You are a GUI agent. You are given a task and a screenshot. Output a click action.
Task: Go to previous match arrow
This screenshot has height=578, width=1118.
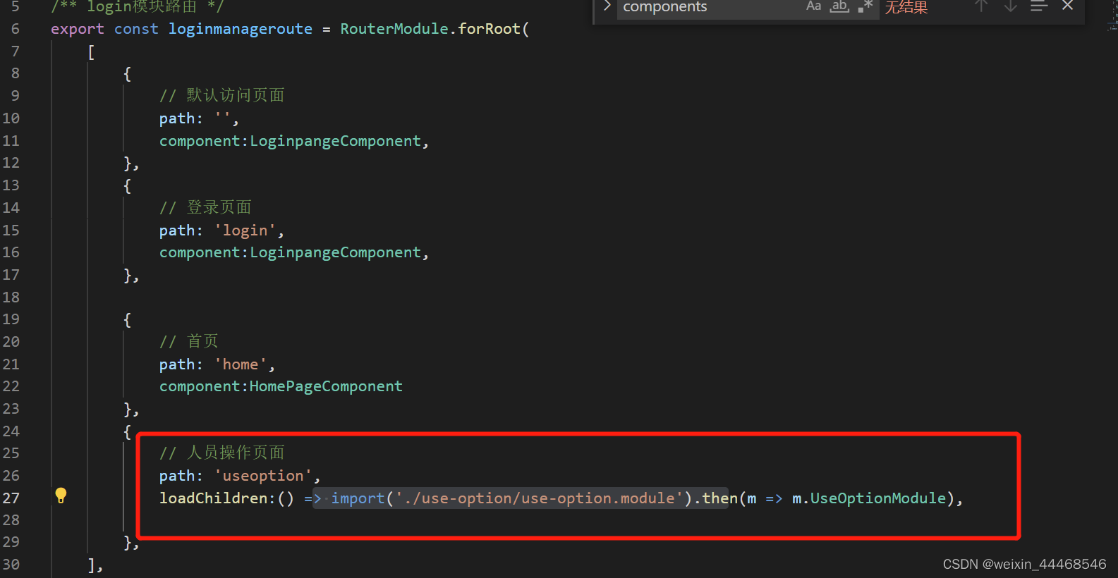(981, 6)
